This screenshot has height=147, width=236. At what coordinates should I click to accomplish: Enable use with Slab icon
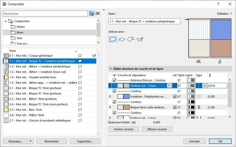coord(122,39)
